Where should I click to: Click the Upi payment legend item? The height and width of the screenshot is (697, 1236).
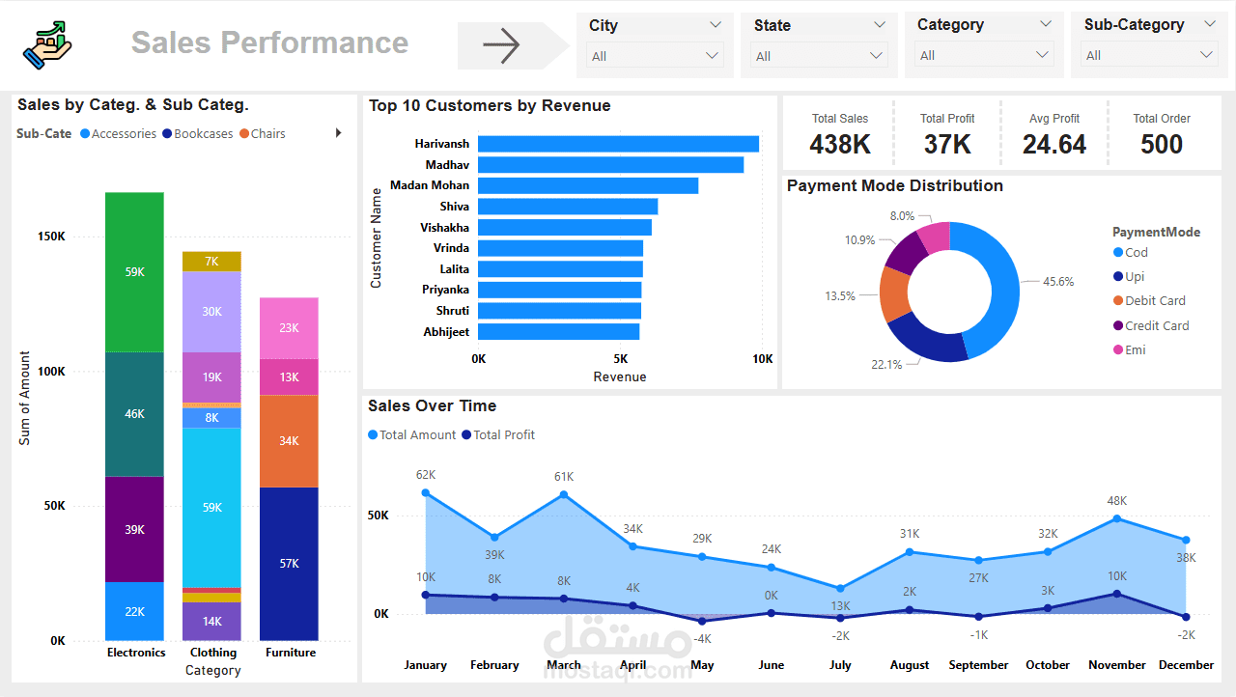tap(1129, 276)
